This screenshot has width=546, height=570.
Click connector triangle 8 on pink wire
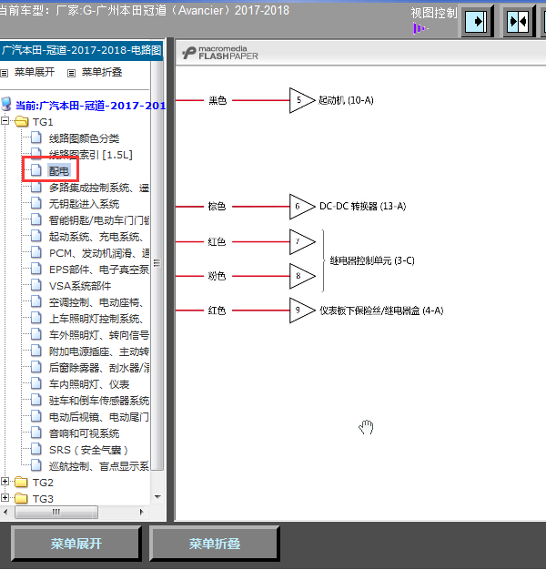[302, 276]
